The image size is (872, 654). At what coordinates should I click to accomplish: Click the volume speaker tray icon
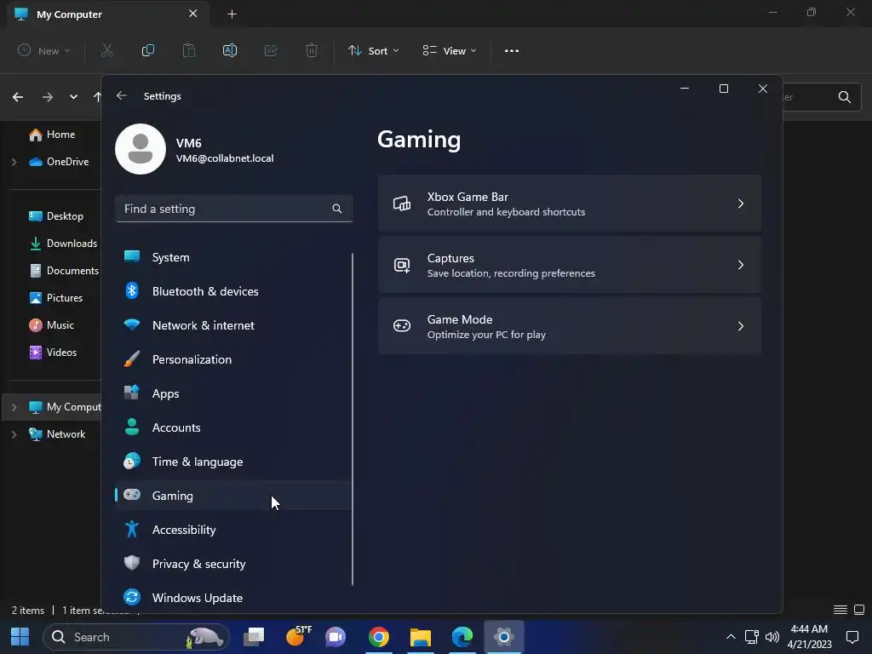coord(772,637)
